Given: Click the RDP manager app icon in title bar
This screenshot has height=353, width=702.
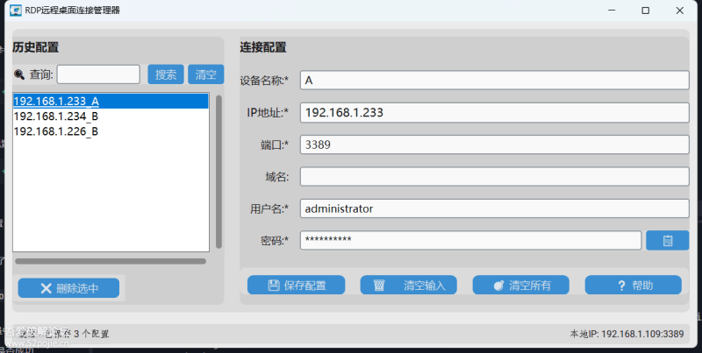Looking at the screenshot, I should [15, 11].
